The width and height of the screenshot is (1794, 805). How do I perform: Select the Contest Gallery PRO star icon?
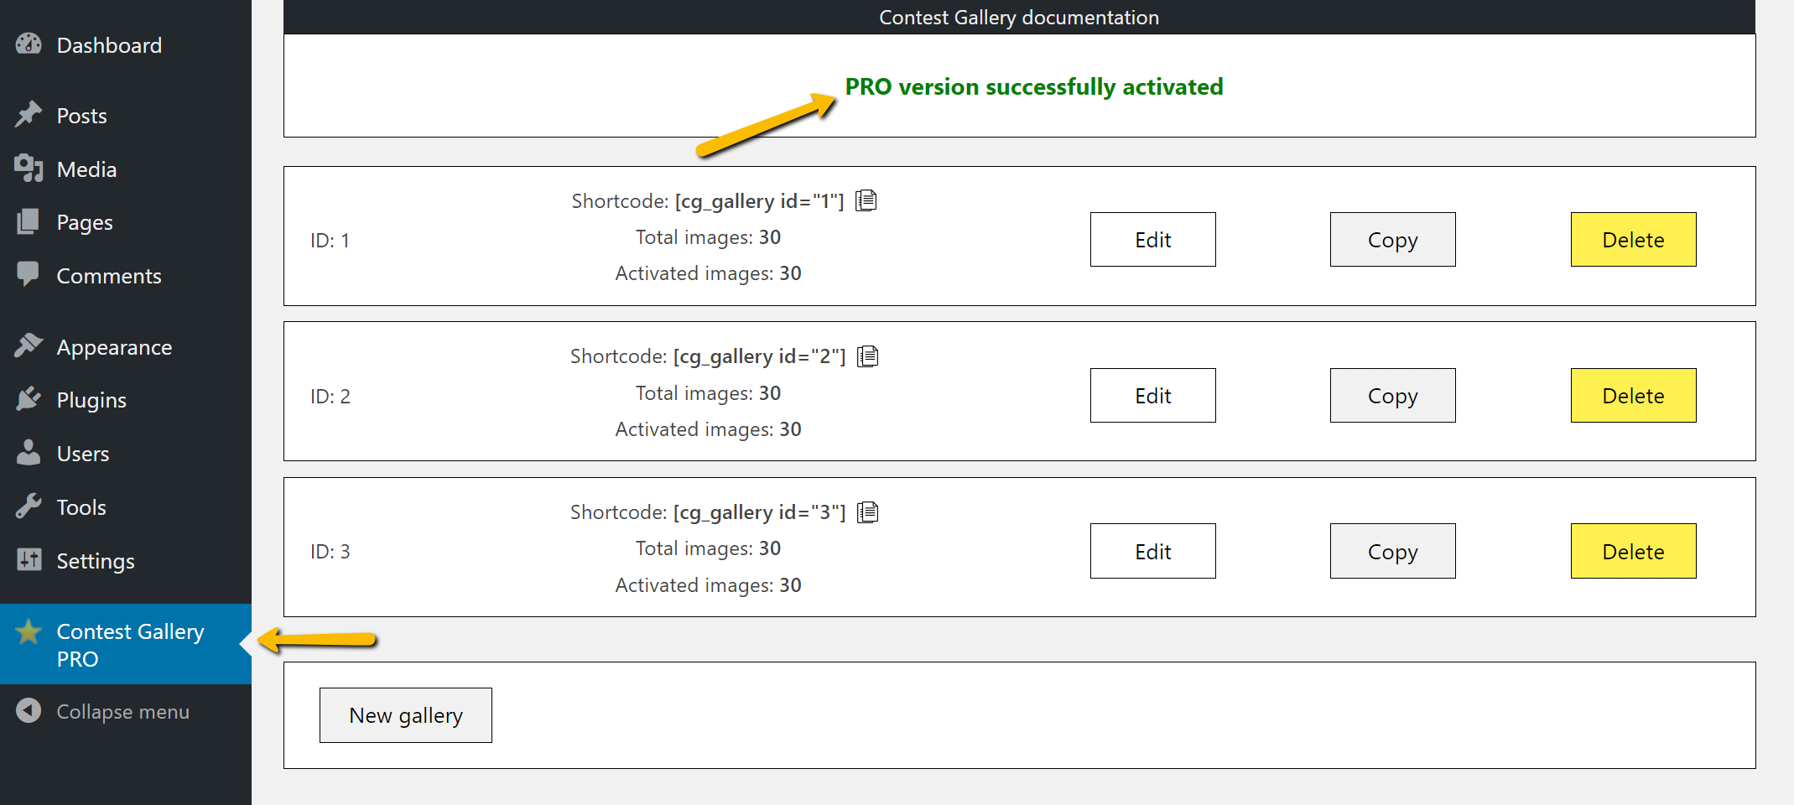pyautogui.click(x=29, y=631)
